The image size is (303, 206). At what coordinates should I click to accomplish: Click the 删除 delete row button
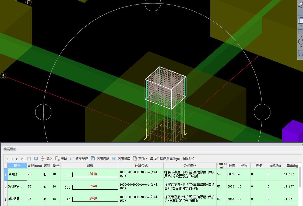coord(61,159)
